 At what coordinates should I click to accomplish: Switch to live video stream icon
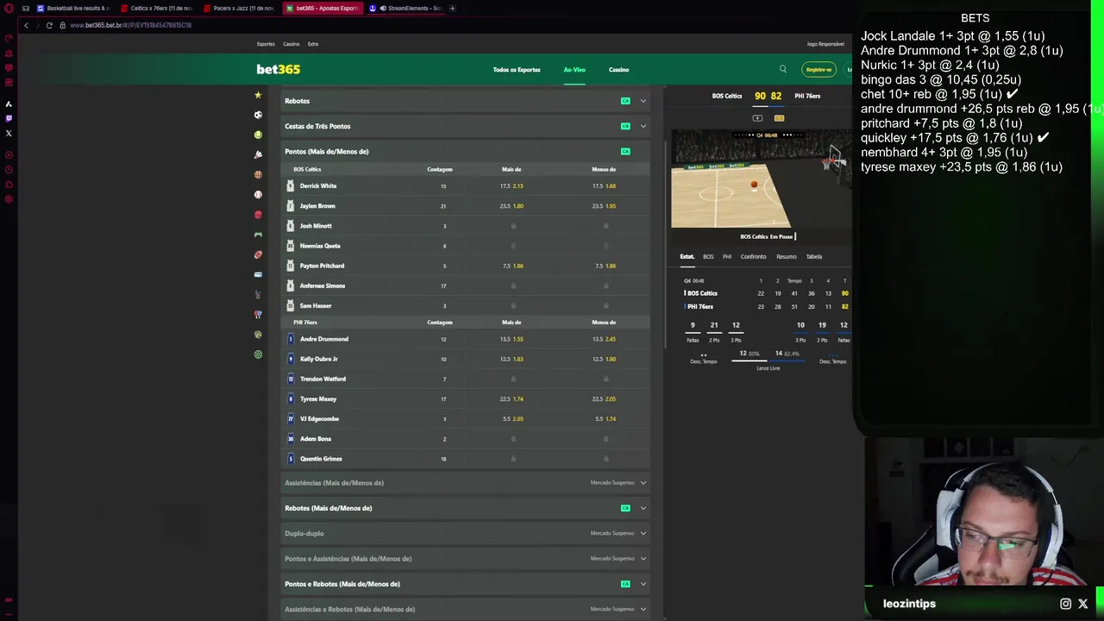click(757, 118)
